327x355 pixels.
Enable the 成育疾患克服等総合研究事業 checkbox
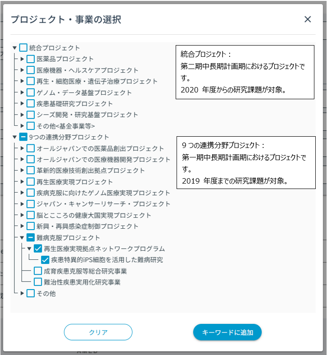[38, 271]
